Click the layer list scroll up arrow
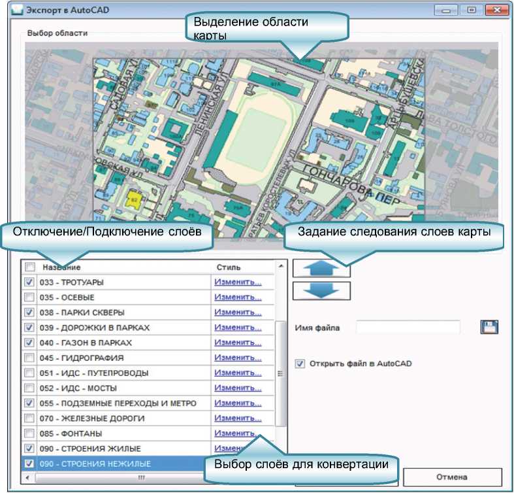Viewport: 514px width, 493px height. tap(281, 266)
